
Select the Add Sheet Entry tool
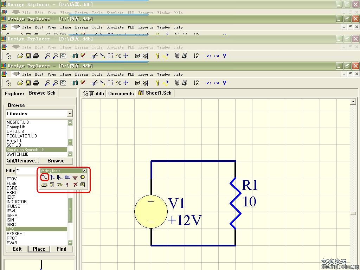pos(52,185)
